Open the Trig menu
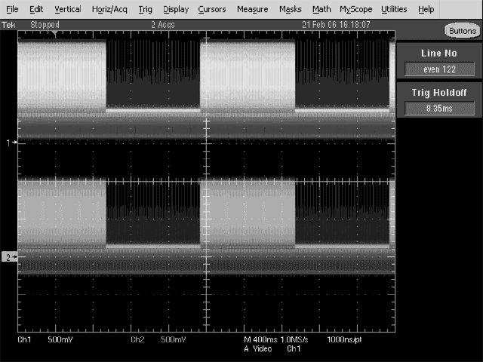The width and height of the screenshot is (483, 362). point(145,9)
